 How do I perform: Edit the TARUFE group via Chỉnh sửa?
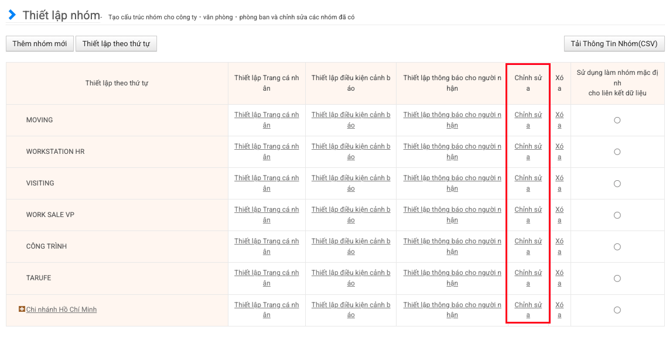[528, 278]
